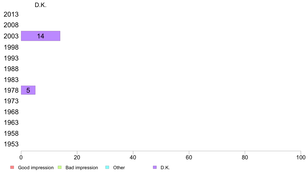Click the 1968 year label
The image size is (308, 191).
[x=11, y=112]
